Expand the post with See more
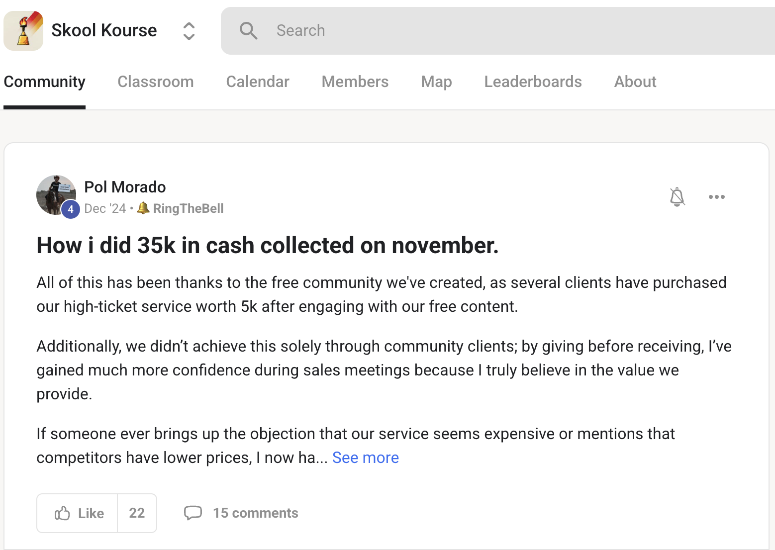This screenshot has height=550, width=775. pyautogui.click(x=365, y=458)
